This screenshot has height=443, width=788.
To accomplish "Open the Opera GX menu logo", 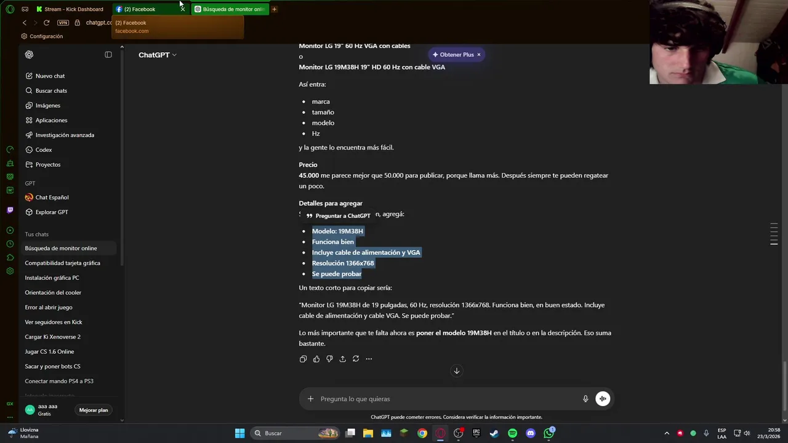I will [10, 9].
